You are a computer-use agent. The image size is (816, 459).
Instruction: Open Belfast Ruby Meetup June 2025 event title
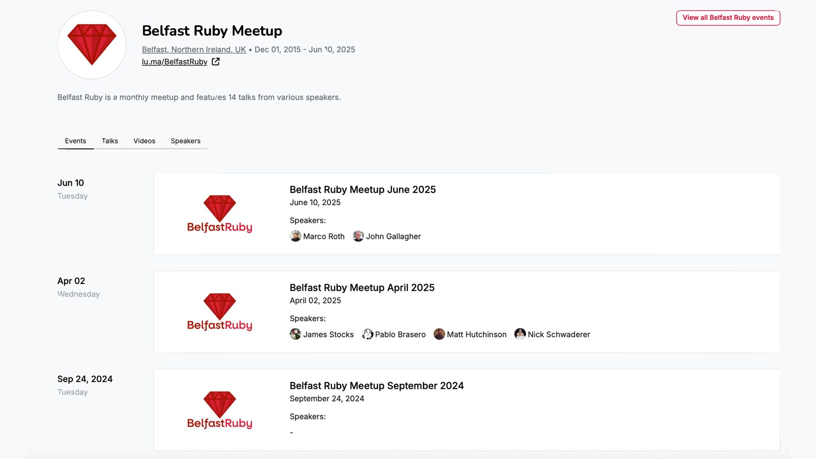pyautogui.click(x=363, y=190)
